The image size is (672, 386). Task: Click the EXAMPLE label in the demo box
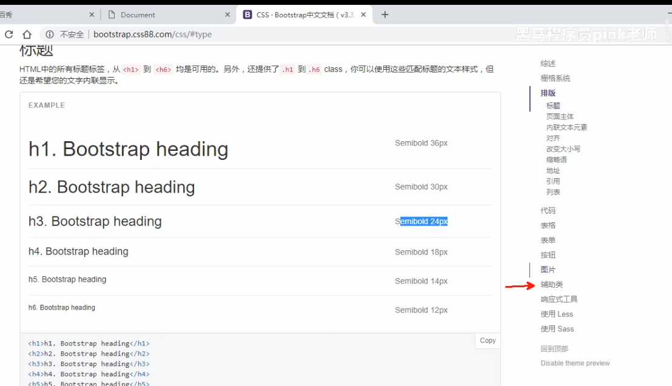[x=47, y=105]
